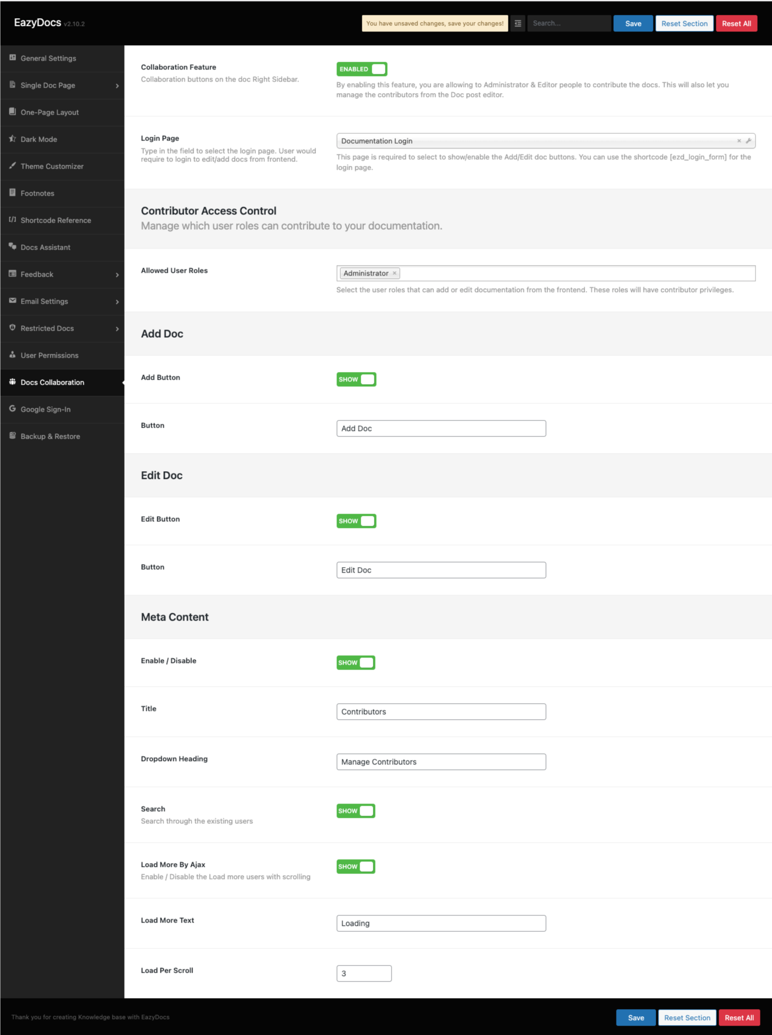This screenshot has height=1035, width=772.
Task: Click the Docs Assistant chat icon
Action: coord(12,247)
